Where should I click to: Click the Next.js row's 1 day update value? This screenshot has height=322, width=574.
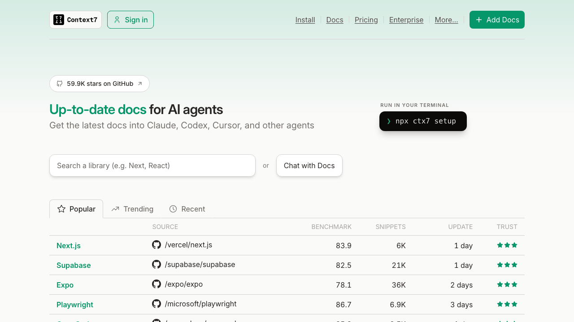coord(463,246)
